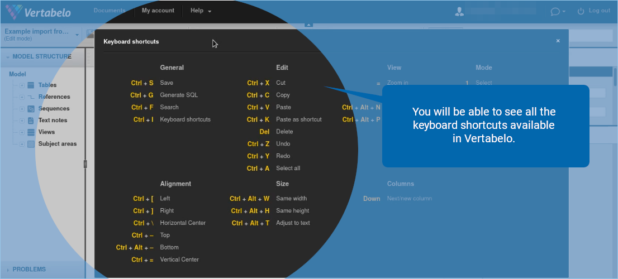Screen dimensions: 618x279
Task: Open the chat bubble dropdown
Action: pos(558,11)
